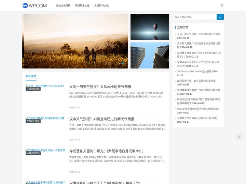Open recent post 吉林铁路经济学校 in sidebar

click(199, 92)
